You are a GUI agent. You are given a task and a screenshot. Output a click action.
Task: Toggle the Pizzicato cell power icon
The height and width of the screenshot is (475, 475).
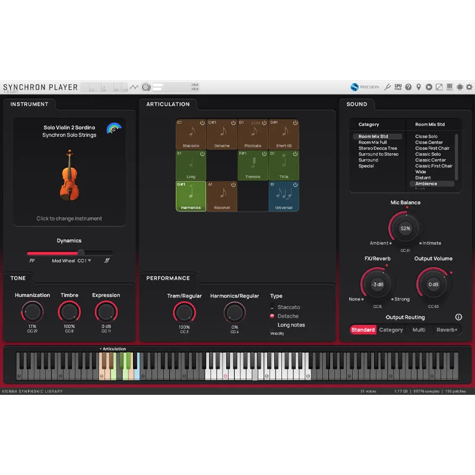[x=264, y=123]
